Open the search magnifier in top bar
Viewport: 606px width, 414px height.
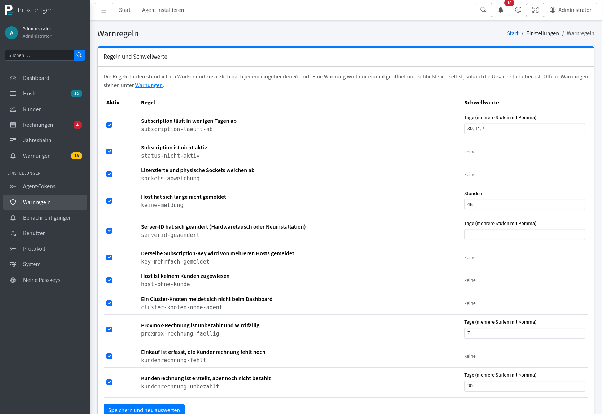pos(483,10)
